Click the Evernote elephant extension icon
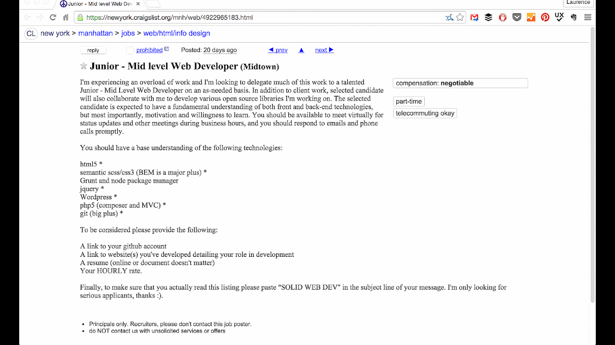 coord(574,17)
